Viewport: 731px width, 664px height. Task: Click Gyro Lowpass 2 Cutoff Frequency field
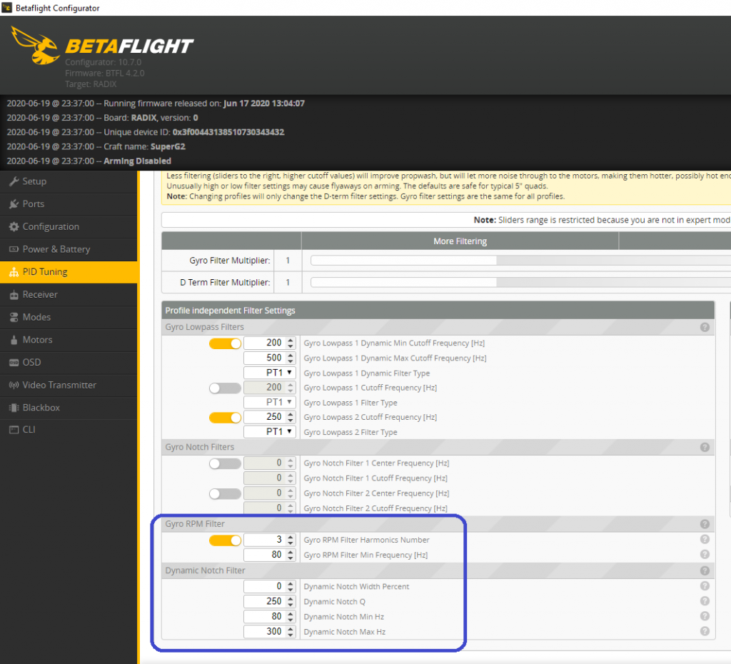270,416
